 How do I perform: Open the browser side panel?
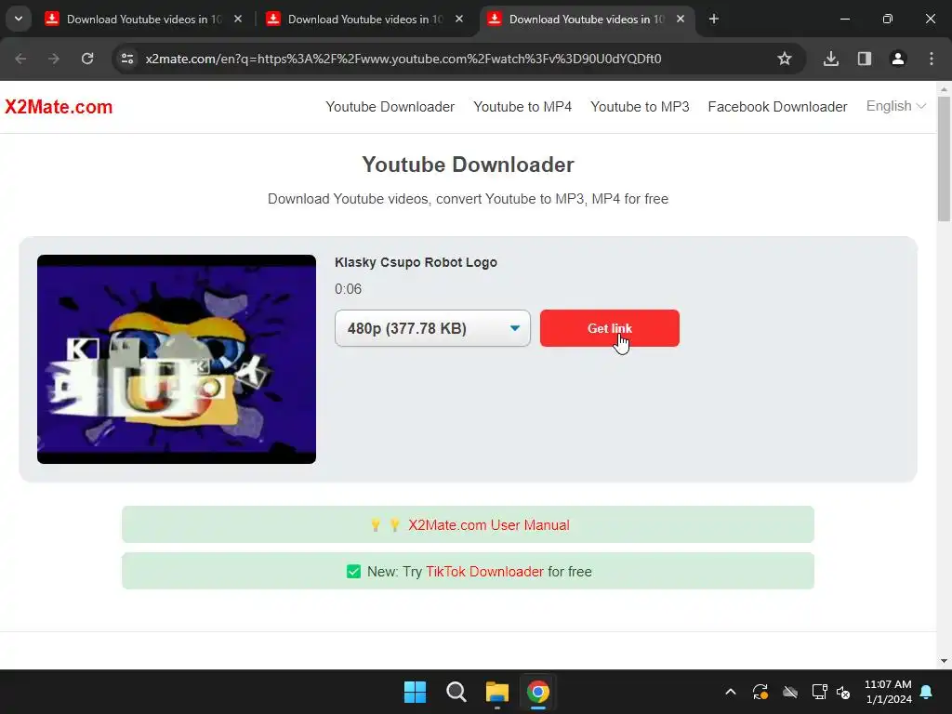pyautogui.click(x=865, y=59)
